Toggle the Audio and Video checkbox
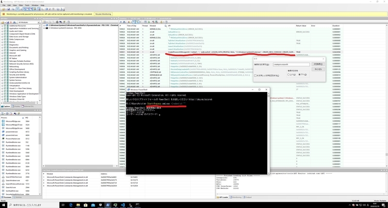 (5, 31)
